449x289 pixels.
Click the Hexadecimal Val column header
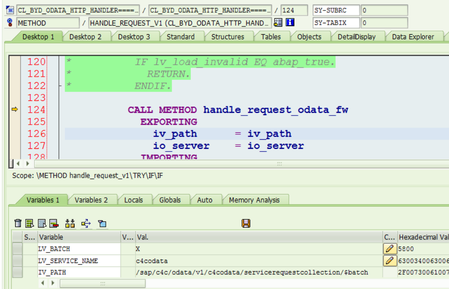point(423,237)
